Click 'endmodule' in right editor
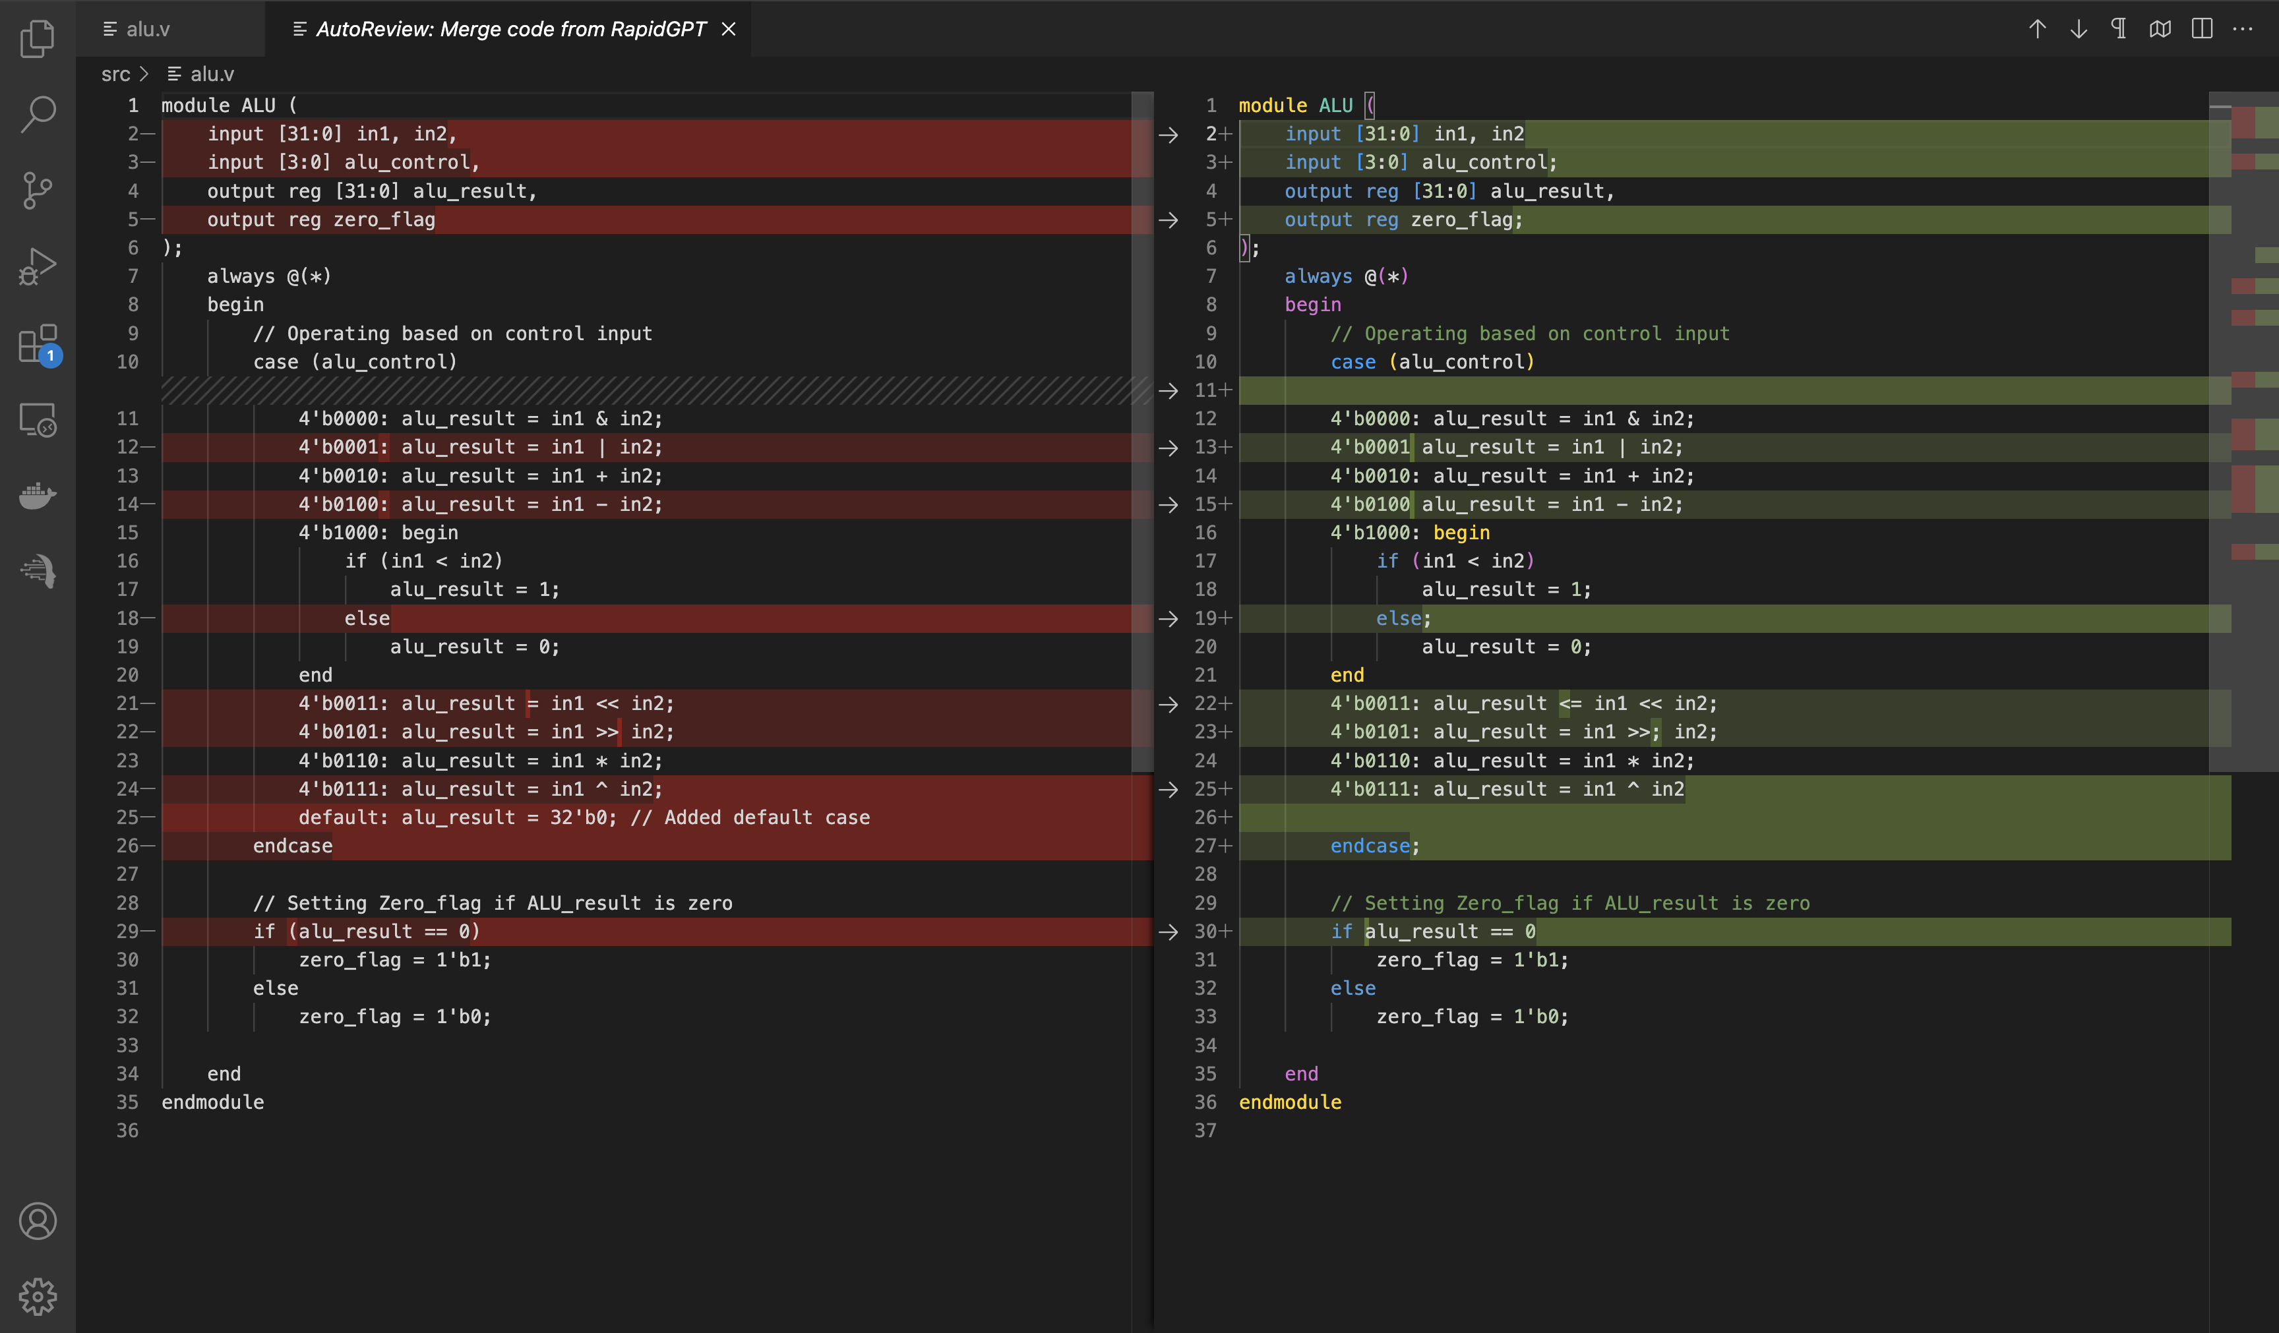Image resolution: width=2279 pixels, height=1333 pixels. 1291,1102
